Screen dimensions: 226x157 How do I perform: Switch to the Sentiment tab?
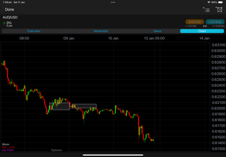[101, 31]
